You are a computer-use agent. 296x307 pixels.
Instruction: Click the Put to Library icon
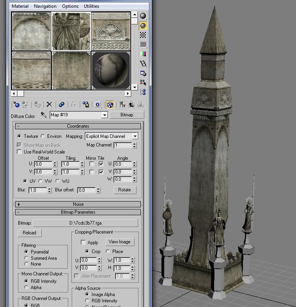(86, 105)
